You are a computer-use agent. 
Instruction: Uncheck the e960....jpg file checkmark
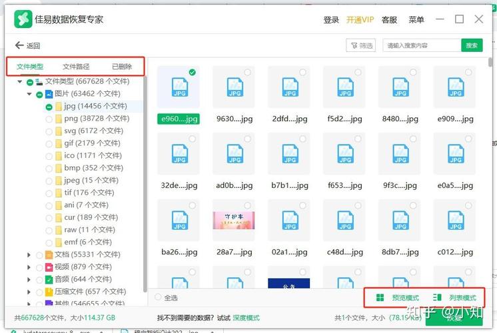192,72
